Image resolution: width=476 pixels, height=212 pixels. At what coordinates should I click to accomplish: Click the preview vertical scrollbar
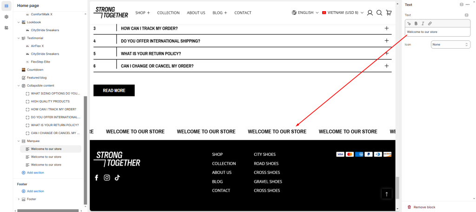click(397, 187)
